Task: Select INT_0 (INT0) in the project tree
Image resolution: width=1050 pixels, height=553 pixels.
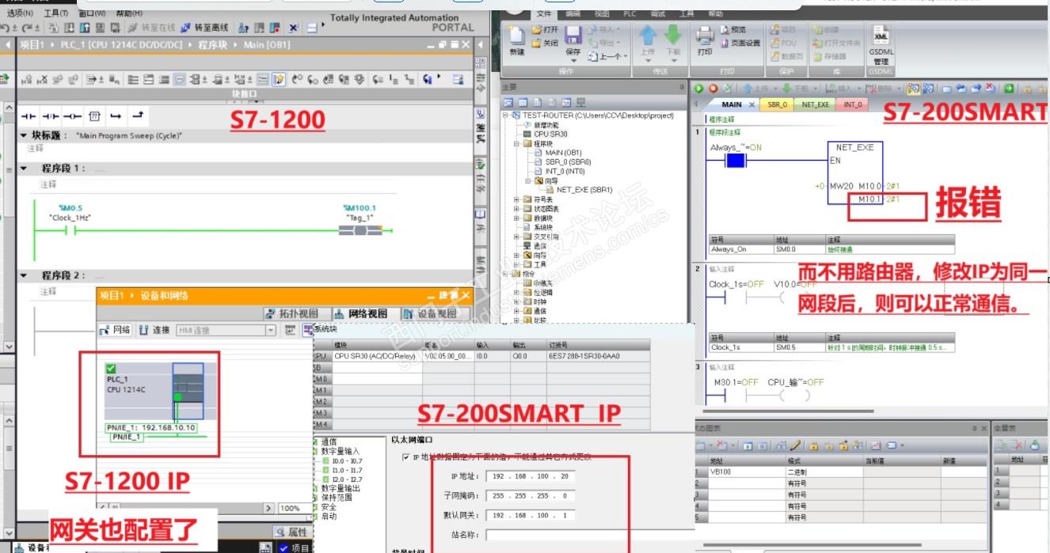Action: coord(565,172)
